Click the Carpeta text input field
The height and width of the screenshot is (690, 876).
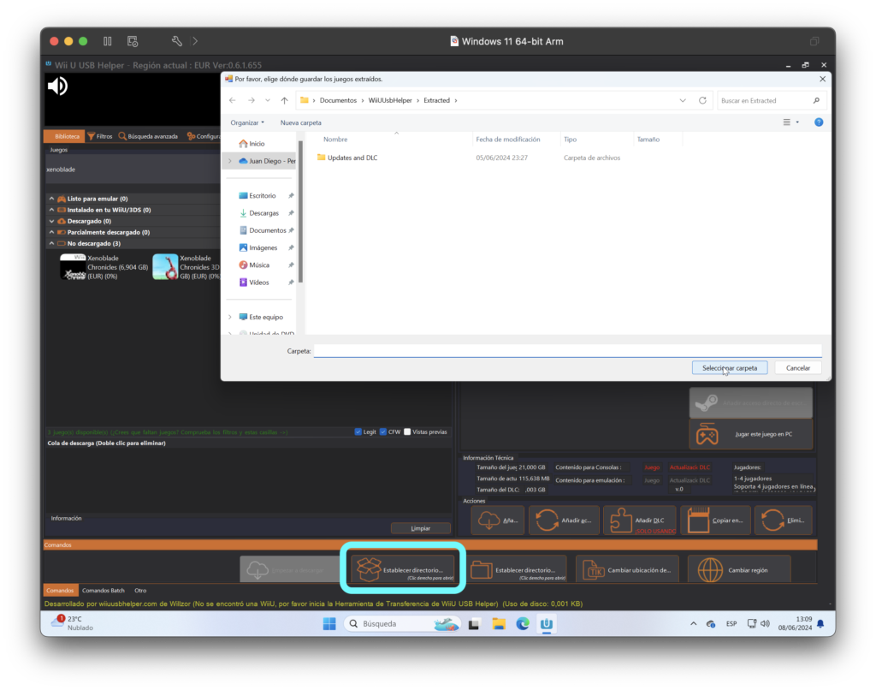566,351
